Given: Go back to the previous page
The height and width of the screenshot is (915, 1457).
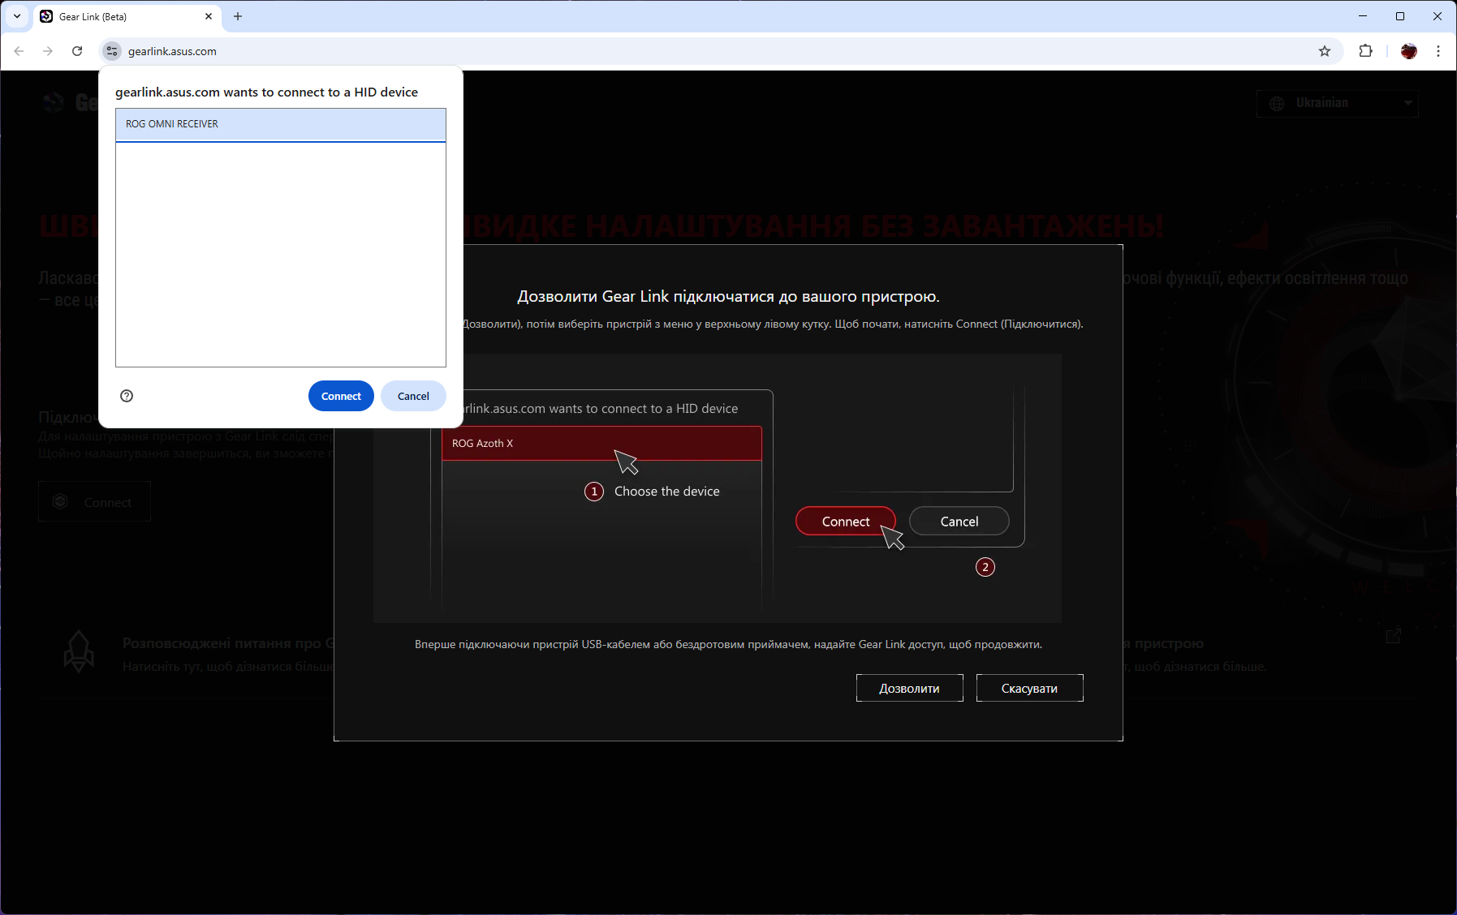Looking at the screenshot, I should pos(19,51).
